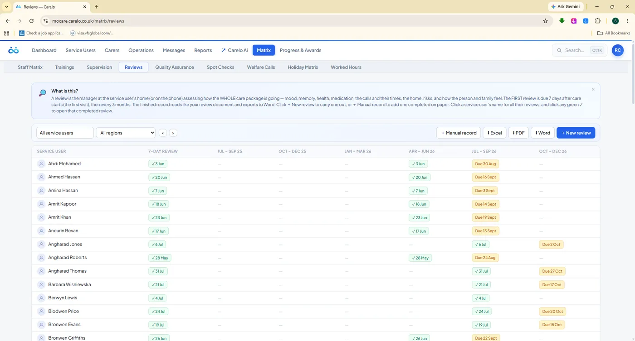Export reviews to Word
The width and height of the screenshot is (635, 341).
click(542, 133)
